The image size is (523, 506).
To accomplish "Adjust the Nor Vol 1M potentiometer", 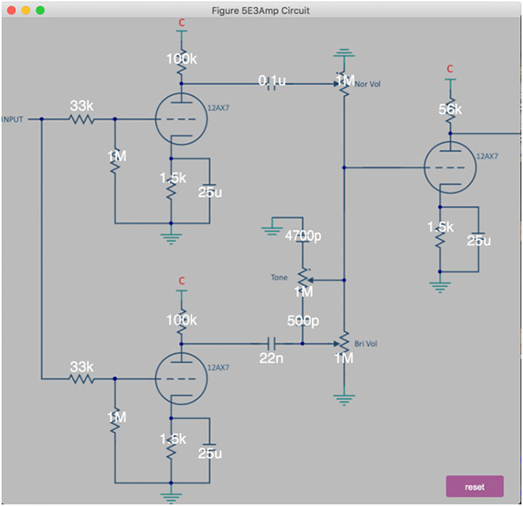I will pyautogui.click(x=345, y=84).
